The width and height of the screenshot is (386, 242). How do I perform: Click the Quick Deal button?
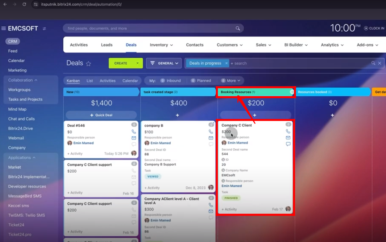click(101, 115)
